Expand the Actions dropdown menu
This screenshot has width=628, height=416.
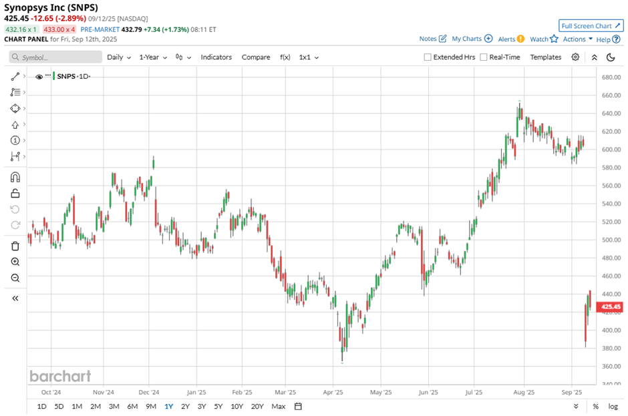tap(577, 39)
